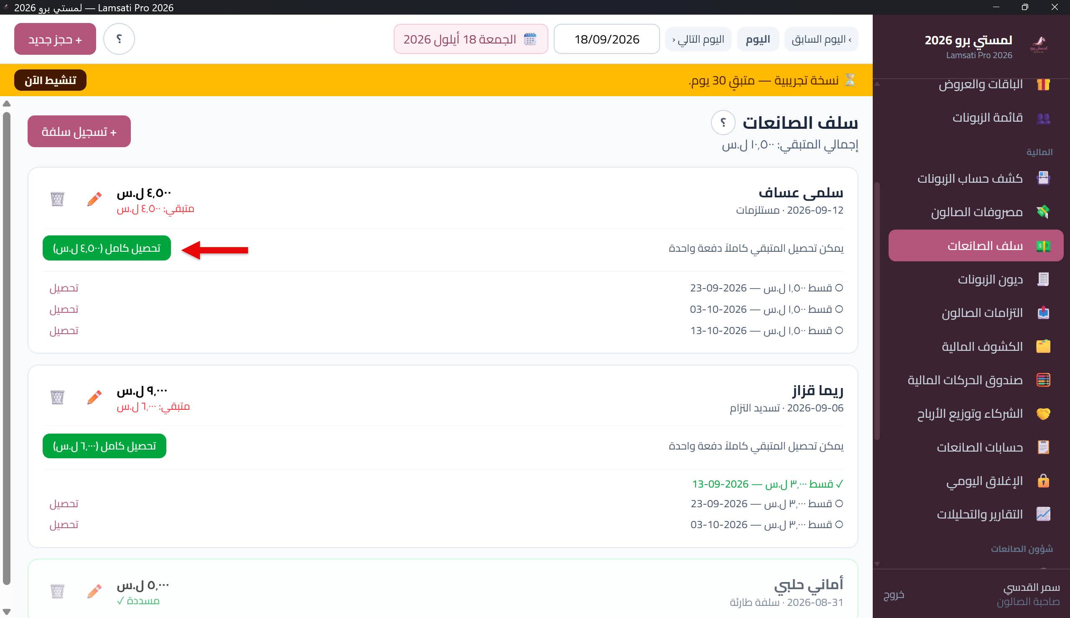This screenshot has height=618, width=1070.
Task: Select سلف الصانعات sidebar item
Action: 976,246
